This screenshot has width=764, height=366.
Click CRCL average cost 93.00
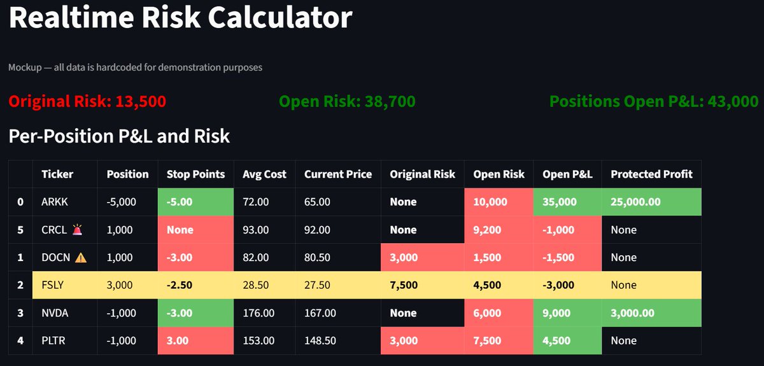click(255, 230)
